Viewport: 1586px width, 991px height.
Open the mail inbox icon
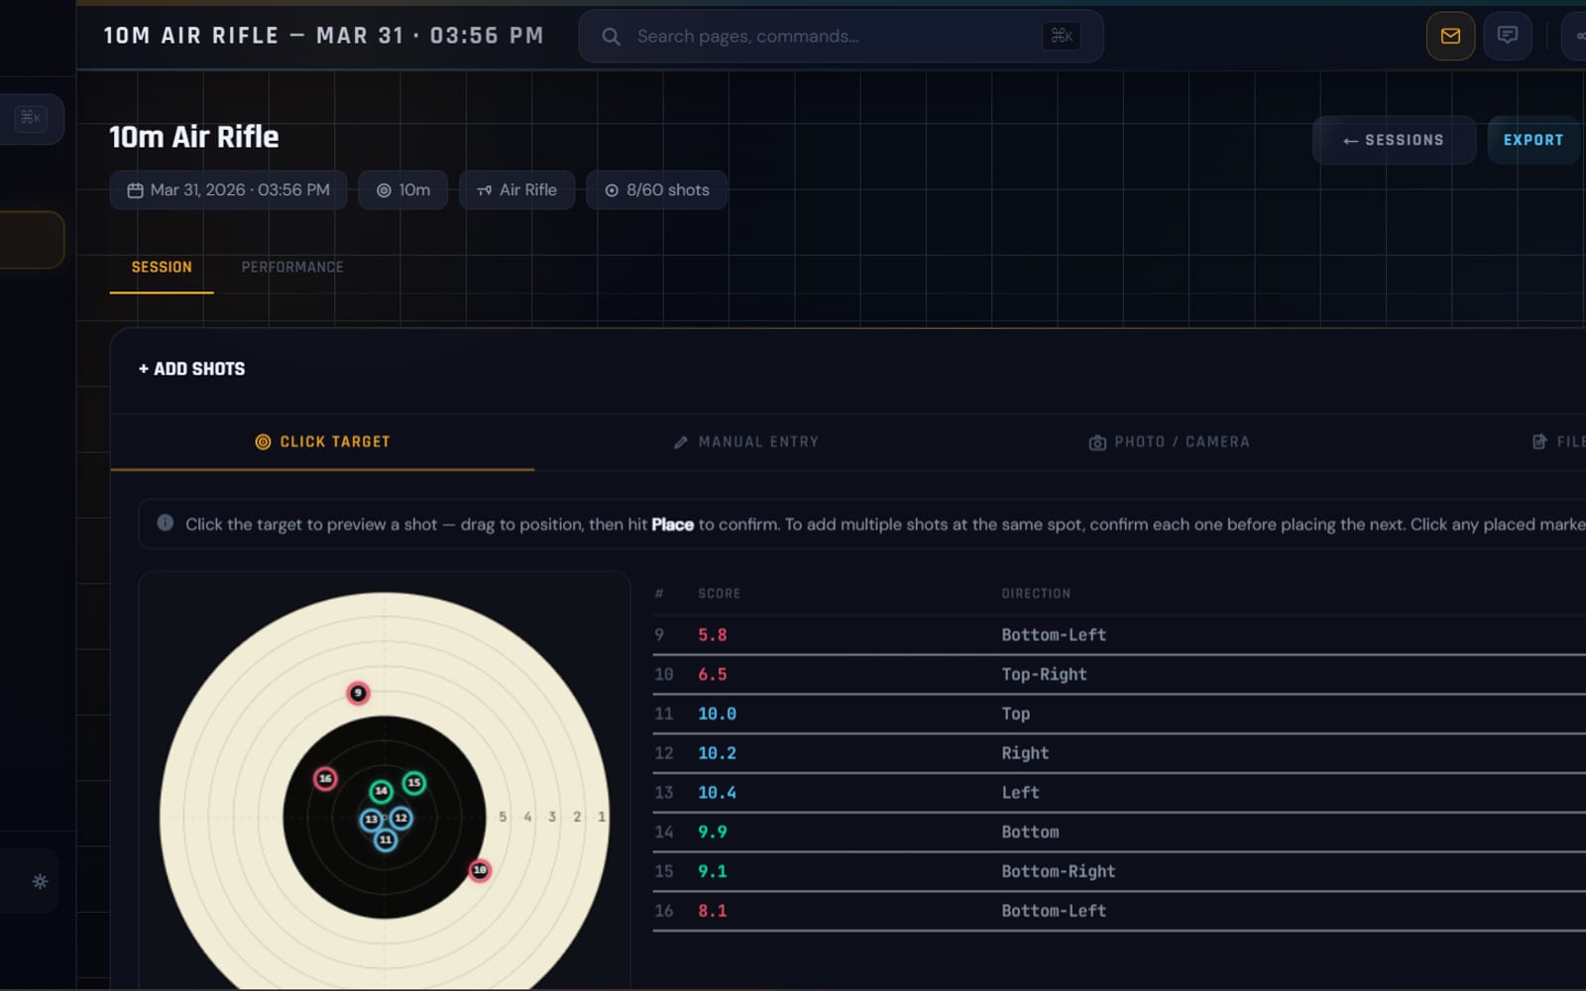click(x=1450, y=37)
